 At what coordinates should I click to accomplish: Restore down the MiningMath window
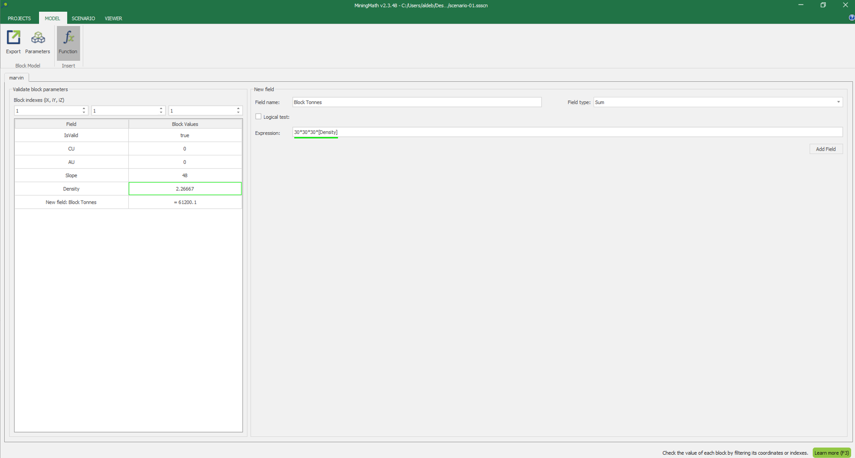(x=823, y=5)
